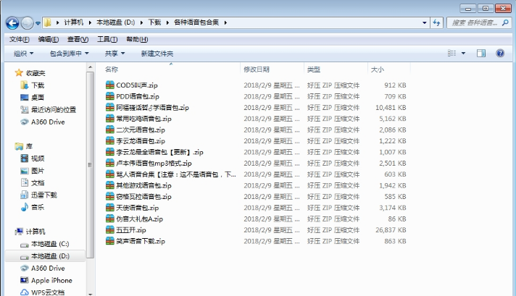Screen dimensions: 516x296
Task: Sort by the 修改日期 column header
Action: tap(257, 69)
